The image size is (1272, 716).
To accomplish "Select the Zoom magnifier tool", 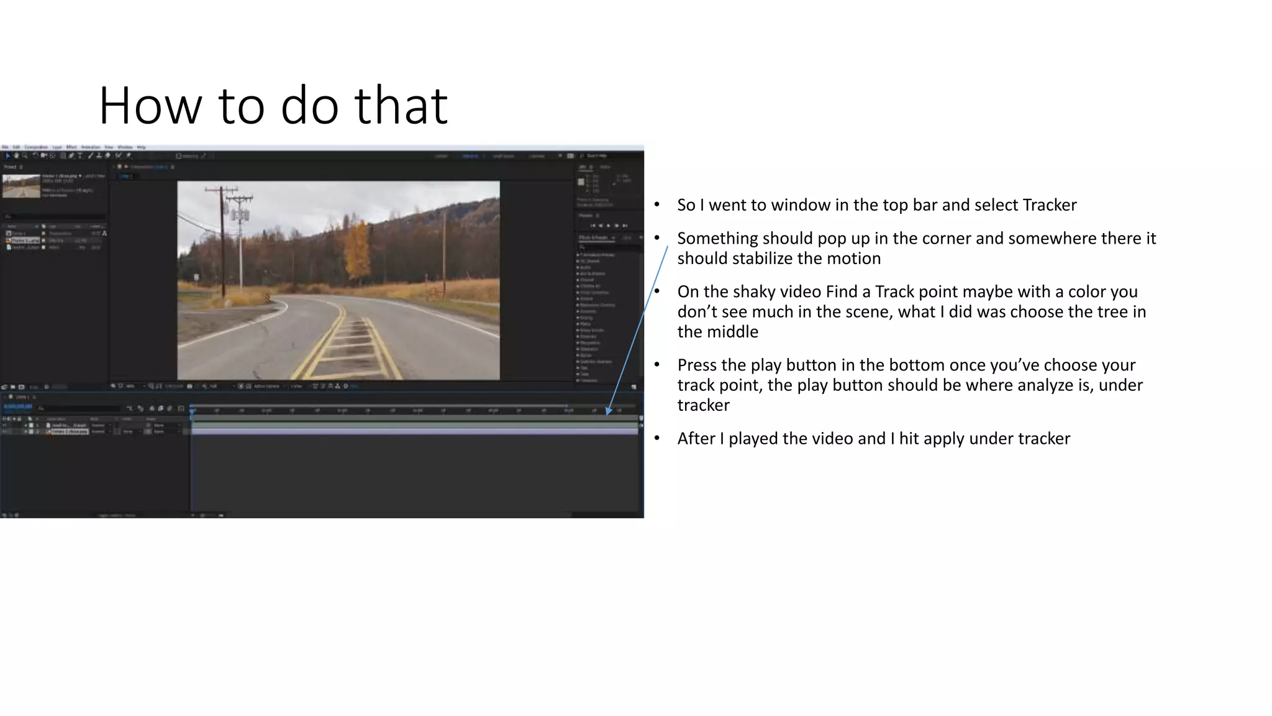I will pyautogui.click(x=25, y=156).
